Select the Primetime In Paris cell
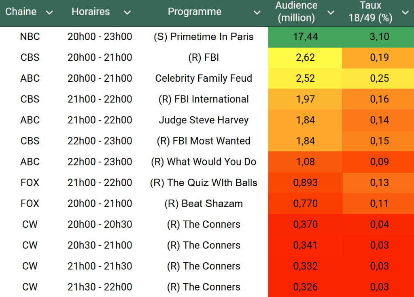The image size is (414, 297). [x=204, y=37]
